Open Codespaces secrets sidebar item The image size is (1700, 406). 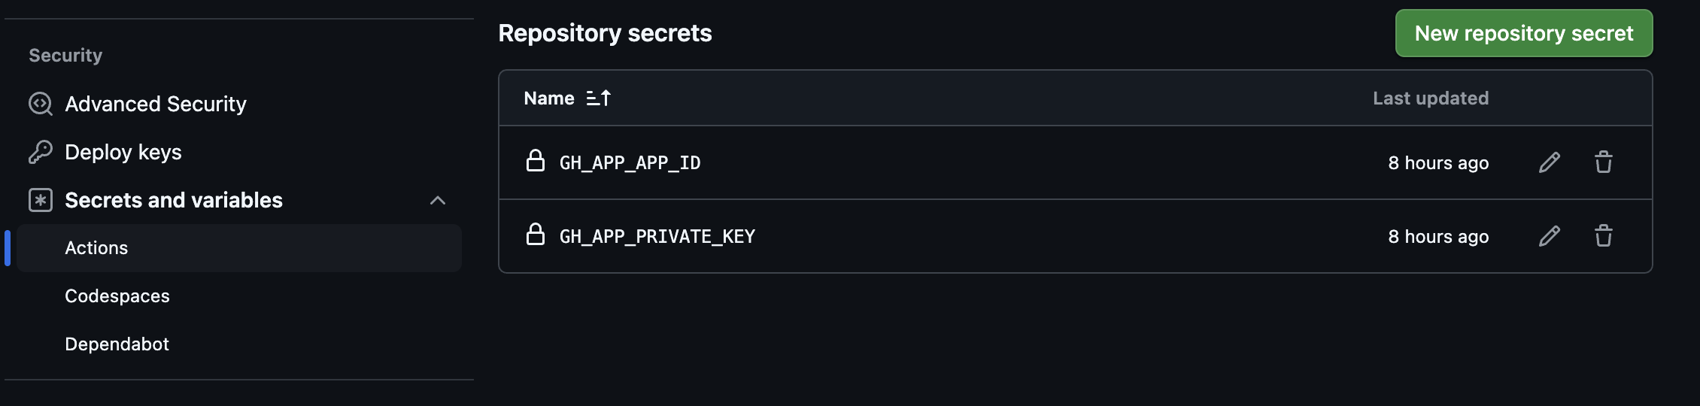pos(117,296)
